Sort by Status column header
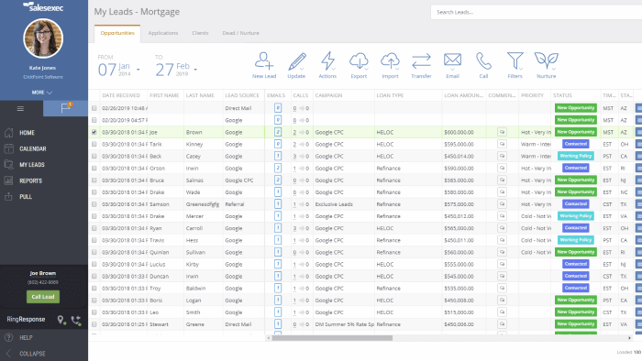 (x=562, y=95)
